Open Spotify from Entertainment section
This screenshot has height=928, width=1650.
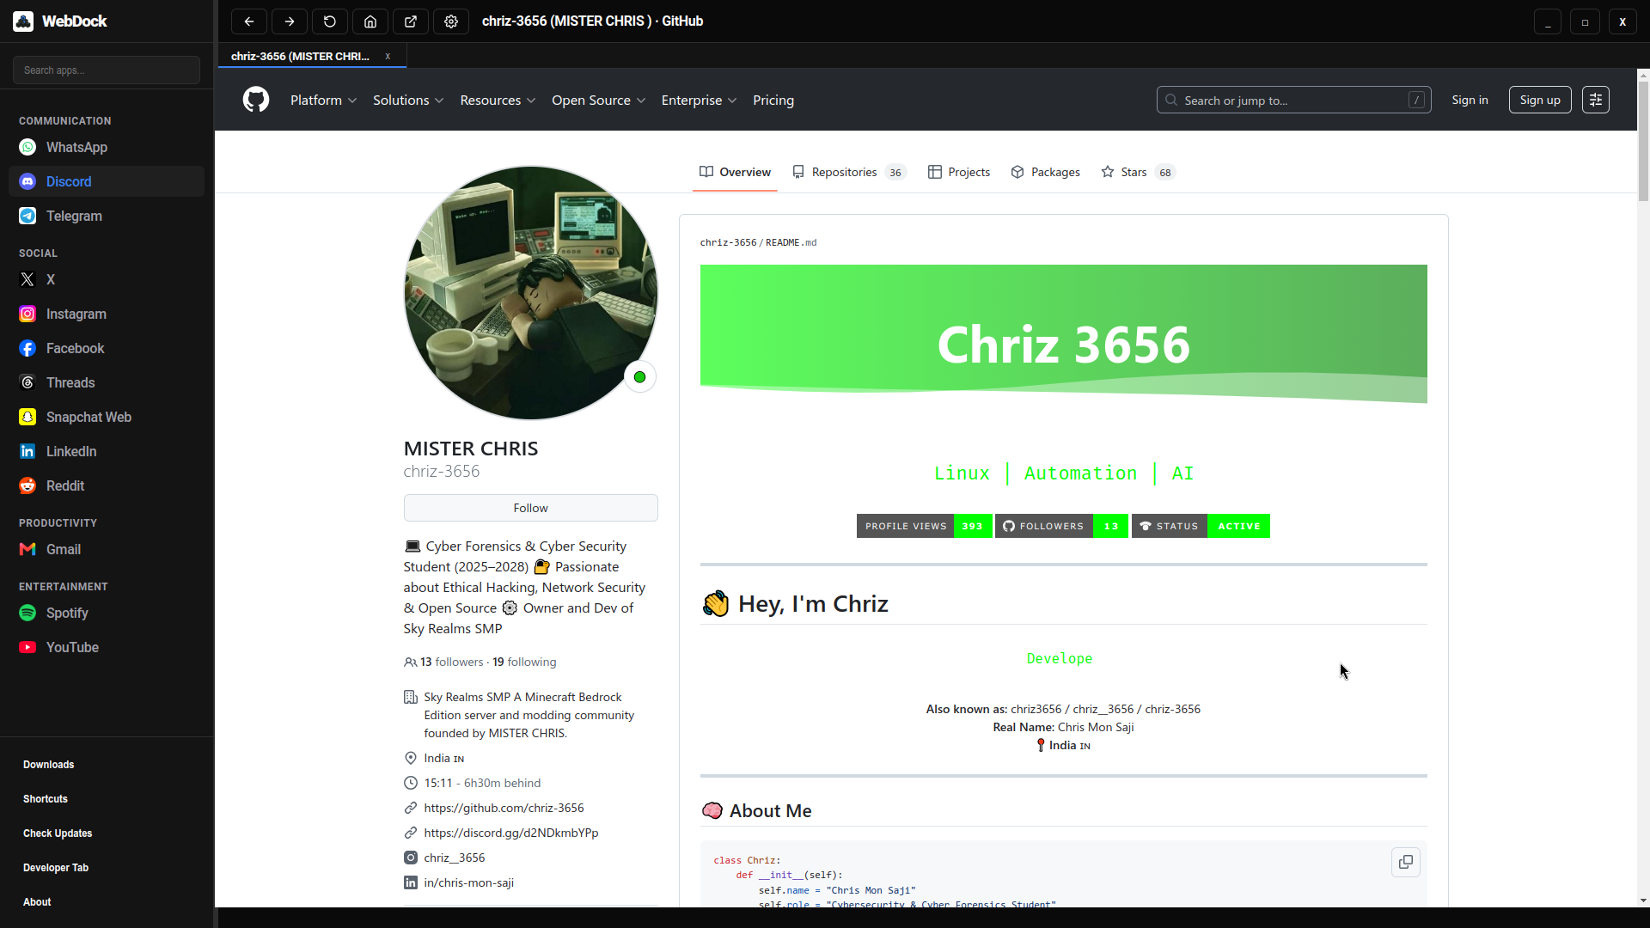[107, 613]
